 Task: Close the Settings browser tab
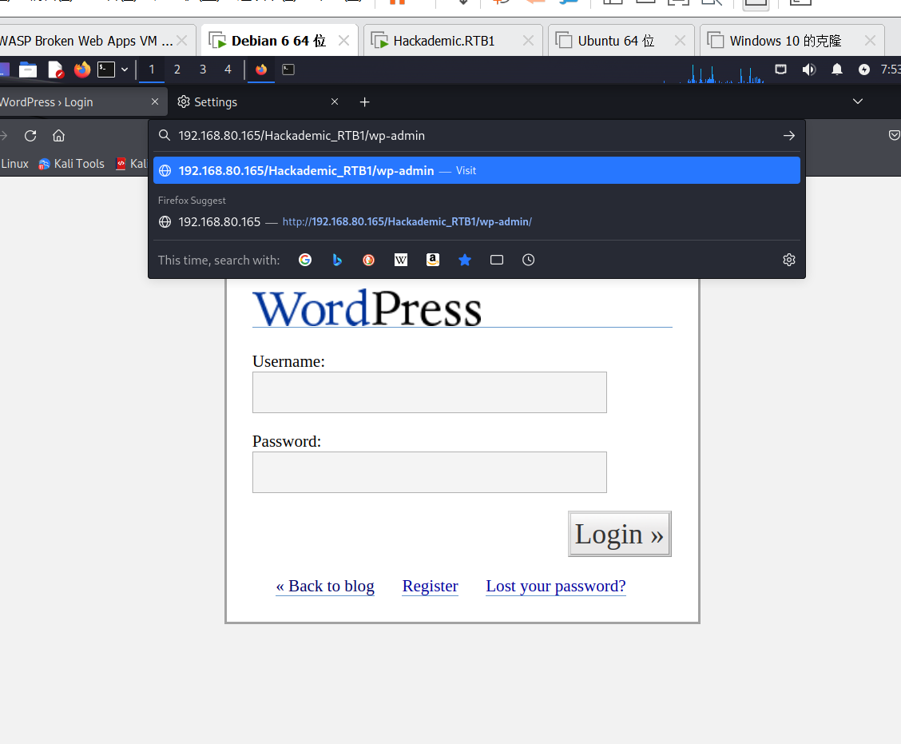(x=335, y=101)
